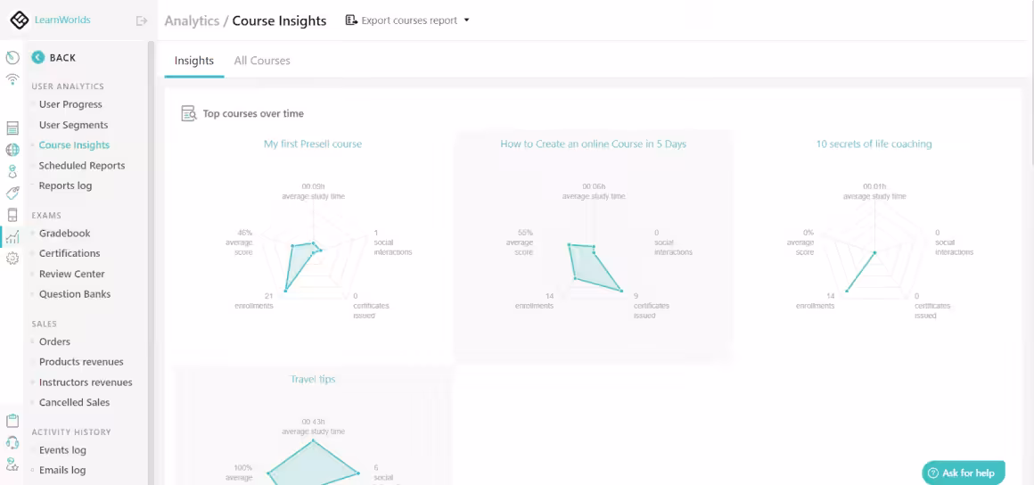Expand Export courses report dropdown

tap(407, 21)
